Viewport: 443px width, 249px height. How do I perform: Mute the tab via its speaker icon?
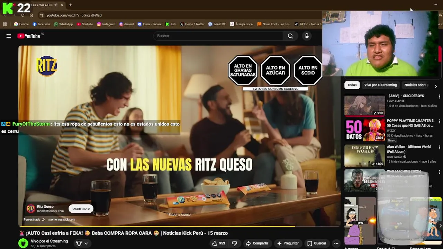click(x=56, y=5)
